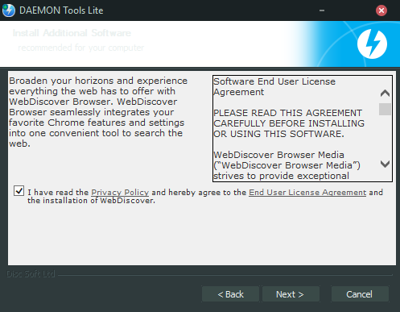Click the lightning bolt logo in header
The image size is (400, 312).
[x=372, y=44]
